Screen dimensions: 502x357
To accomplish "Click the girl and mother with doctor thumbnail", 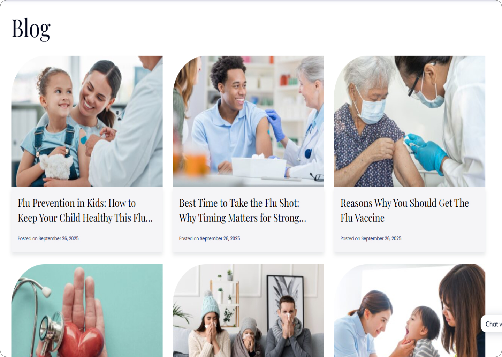I will pyautogui.click(x=87, y=121).
